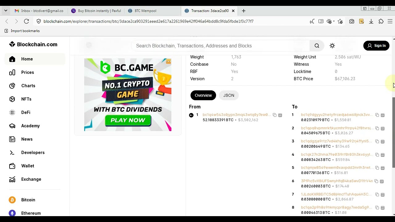This screenshot has height=222, width=395.
Task: Click the Sign In button
Action: (376, 46)
